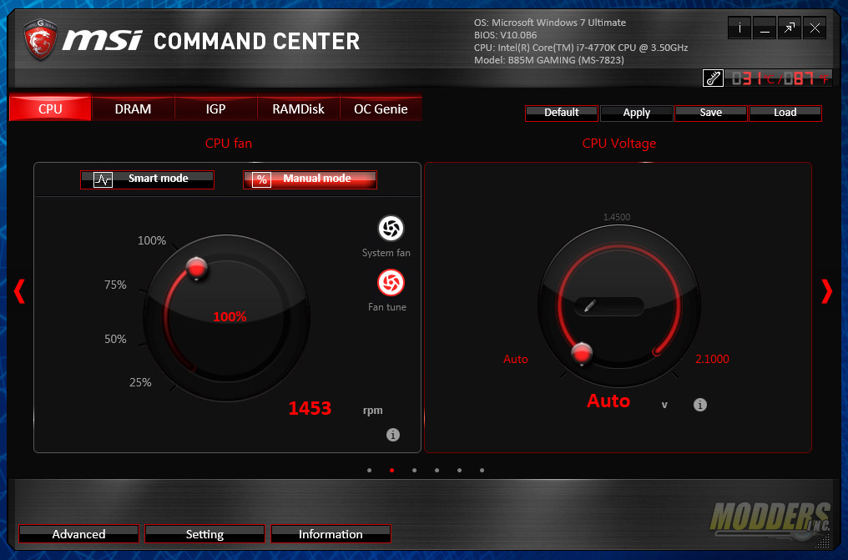Open the application info "i" button
Viewport: 848px width, 560px height.
pyautogui.click(x=739, y=28)
